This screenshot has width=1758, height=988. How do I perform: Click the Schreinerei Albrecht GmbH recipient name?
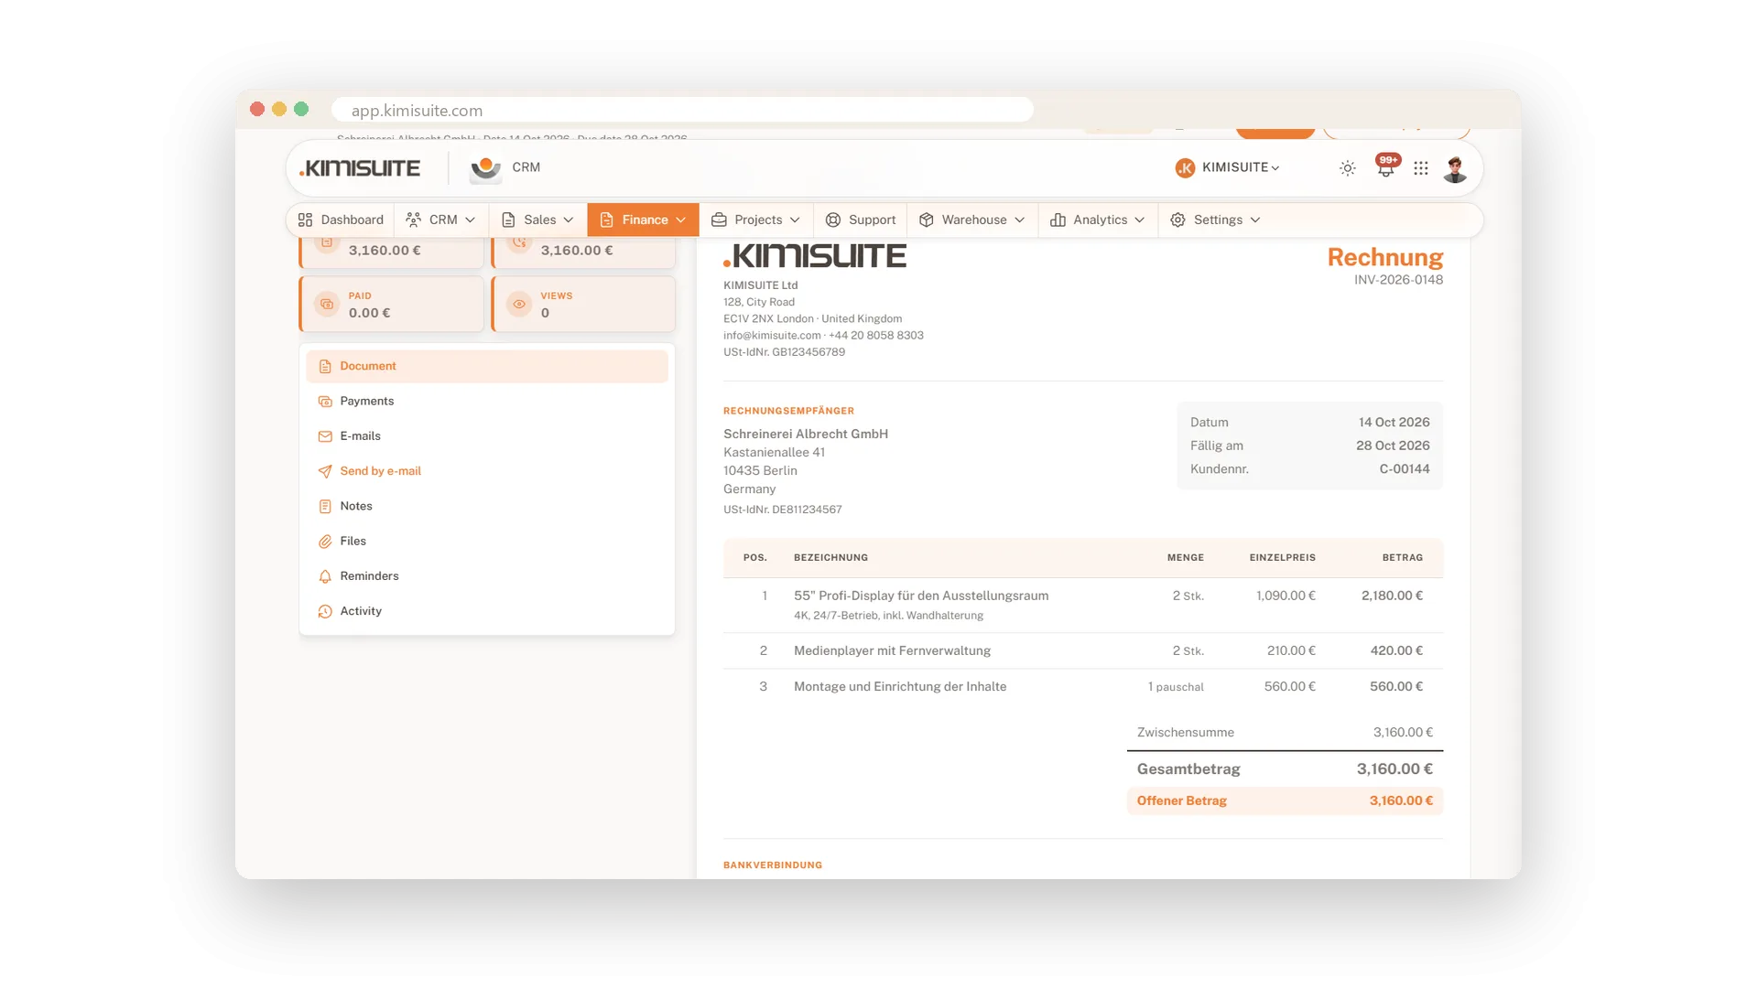[x=806, y=434]
